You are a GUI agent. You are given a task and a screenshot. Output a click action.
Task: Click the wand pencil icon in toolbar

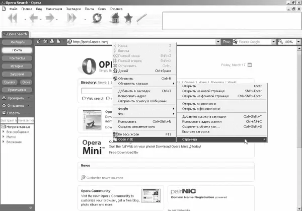(x=142, y=19)
